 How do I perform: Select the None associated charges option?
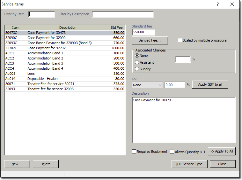pyautogui.click(x=137, y=56)
